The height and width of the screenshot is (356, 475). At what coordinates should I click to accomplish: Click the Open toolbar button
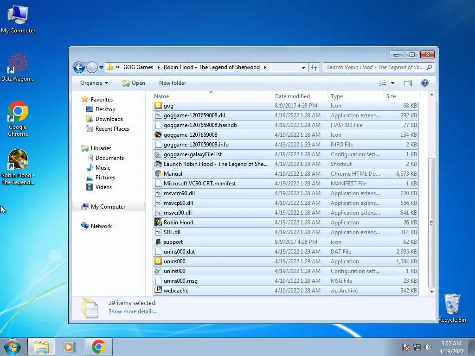[134, 83]
